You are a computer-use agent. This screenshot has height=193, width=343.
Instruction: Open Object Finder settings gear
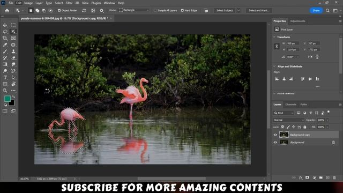coord(101,11)
